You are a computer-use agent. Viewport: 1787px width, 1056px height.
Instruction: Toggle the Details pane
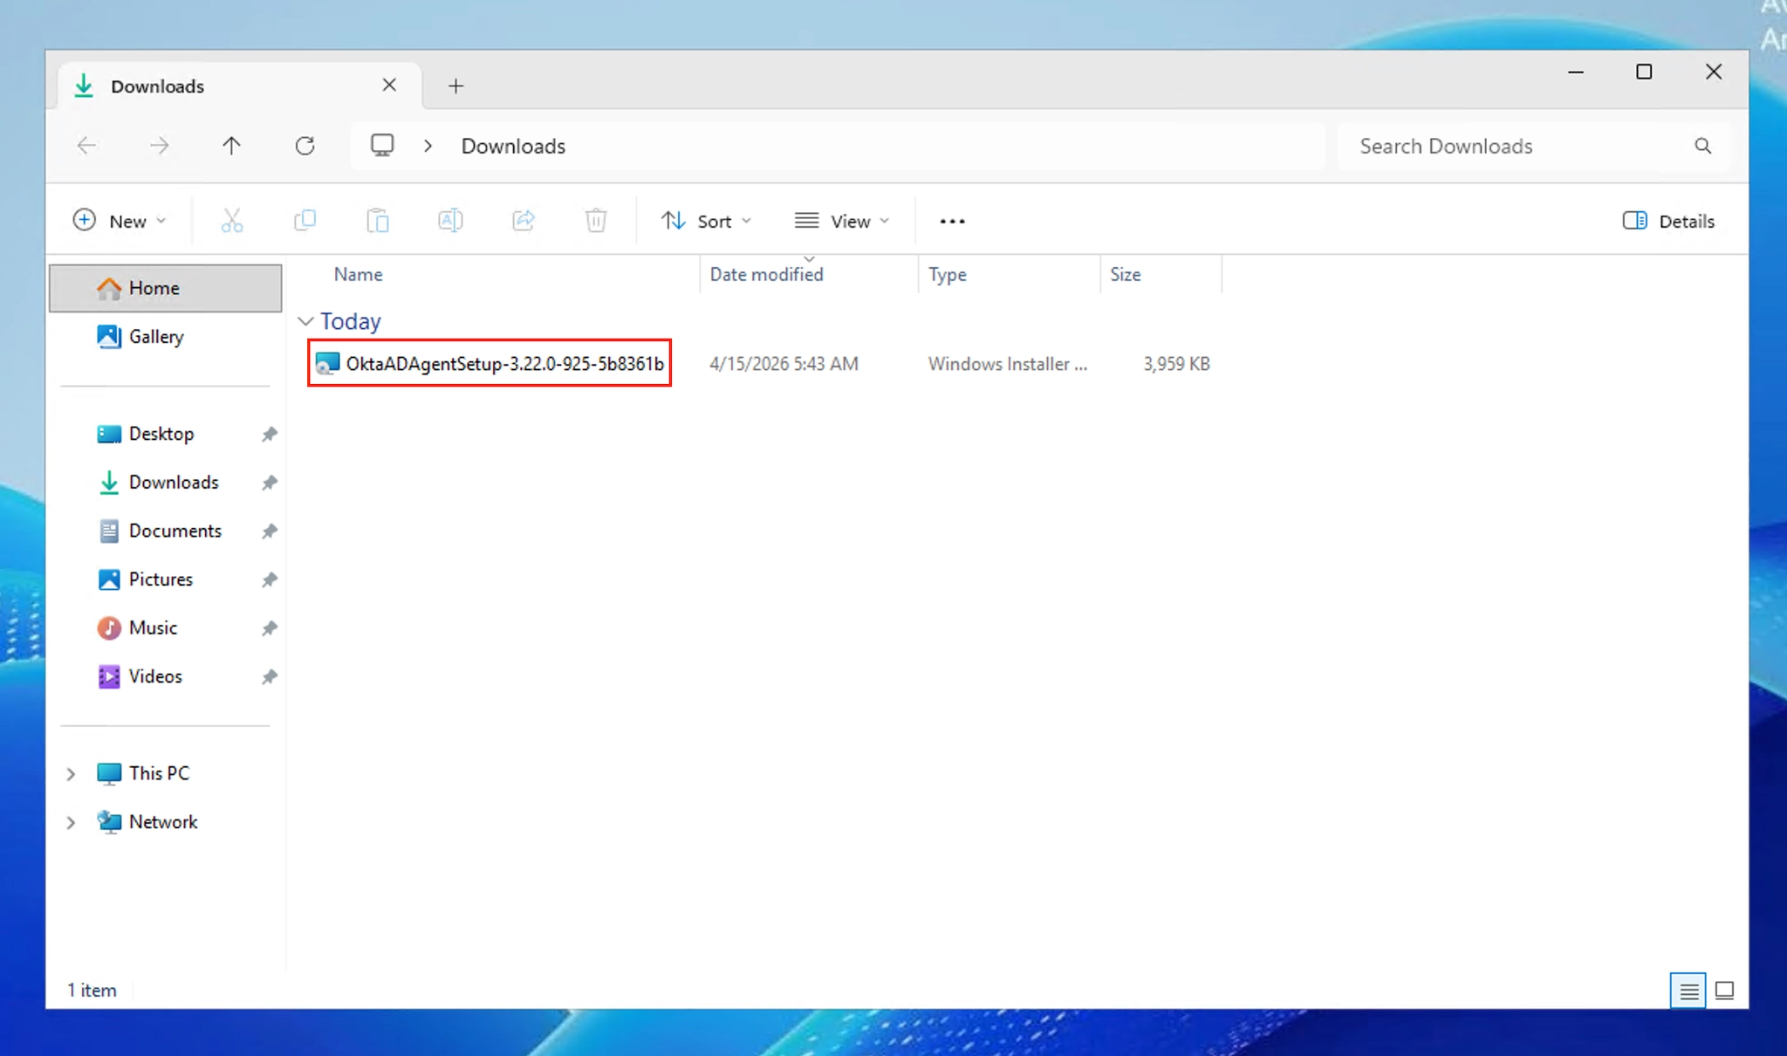pos(1668,221)
